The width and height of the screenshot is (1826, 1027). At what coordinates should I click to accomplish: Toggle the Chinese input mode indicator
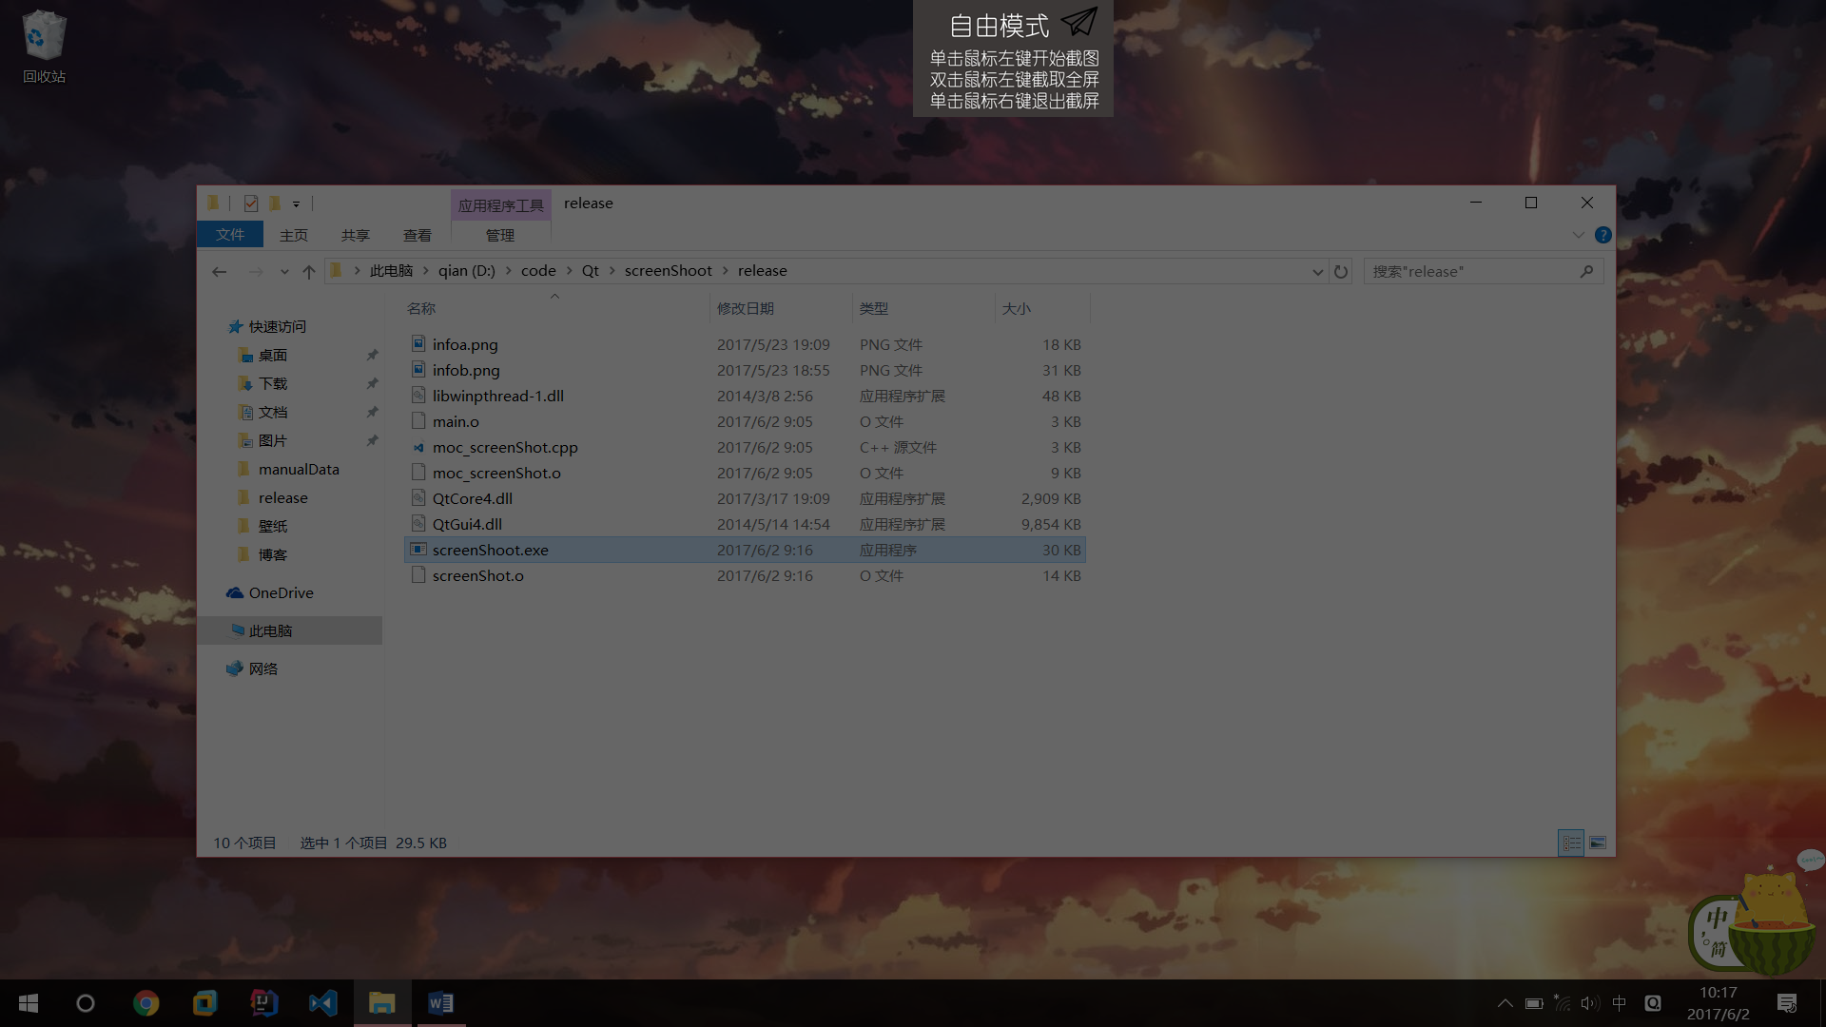(1620, 1003)
